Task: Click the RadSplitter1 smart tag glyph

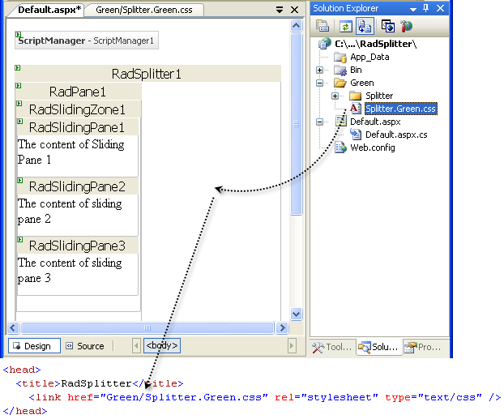Action: tap(18, 67)
